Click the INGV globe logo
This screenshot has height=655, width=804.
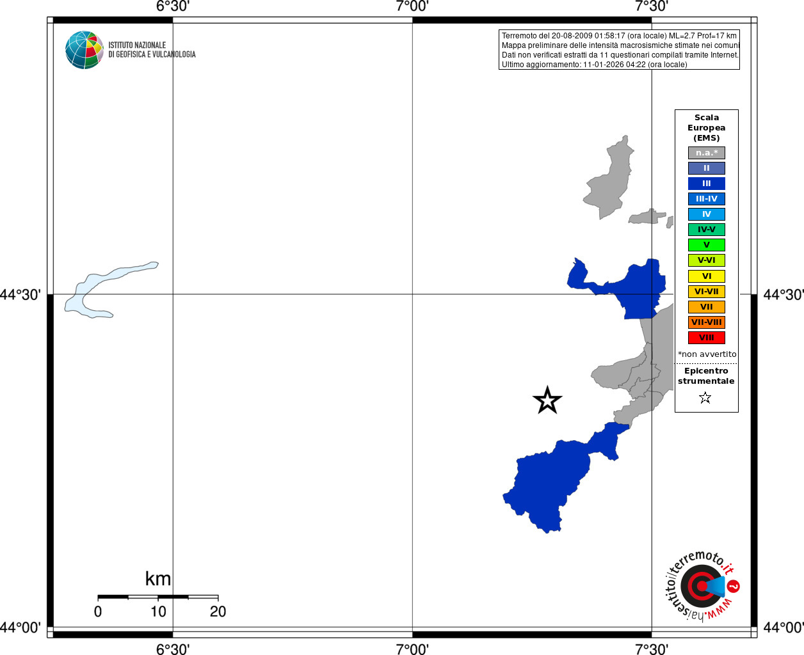click(84, 50)
